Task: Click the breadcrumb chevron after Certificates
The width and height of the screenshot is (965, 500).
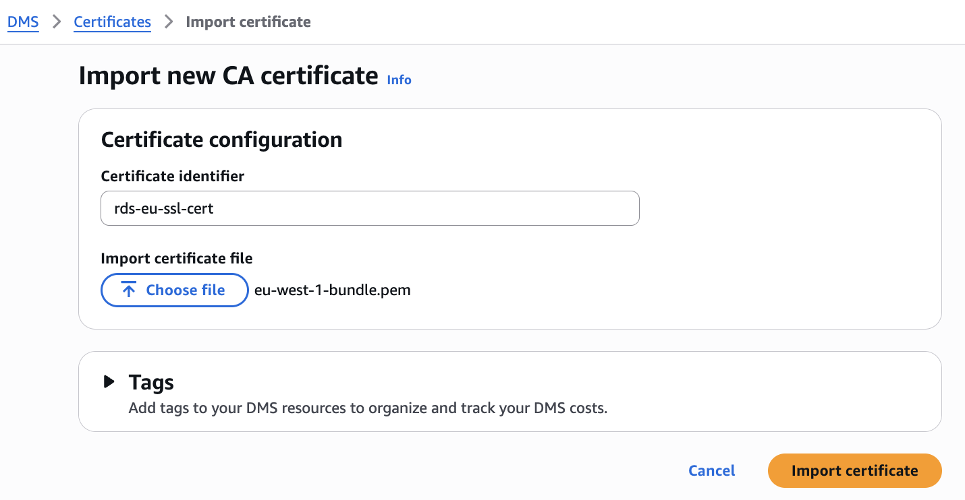Action: pyautogui.click(x=169, y=22)
